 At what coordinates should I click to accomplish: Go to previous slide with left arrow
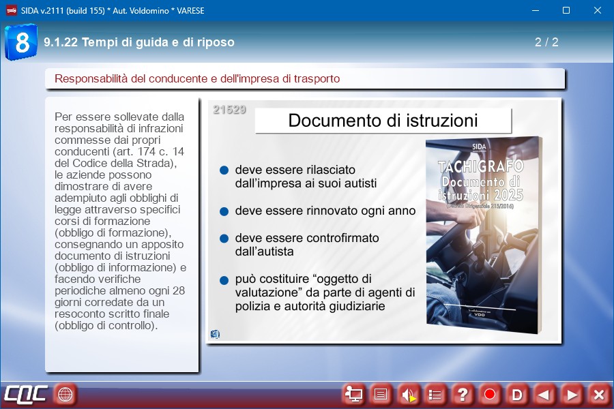coord(544,394)
